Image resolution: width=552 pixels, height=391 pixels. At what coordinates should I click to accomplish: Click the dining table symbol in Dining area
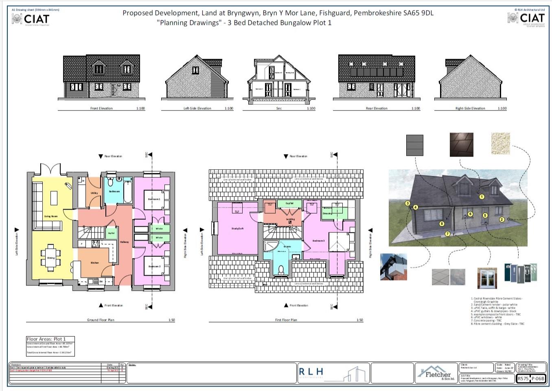point(51,258)
